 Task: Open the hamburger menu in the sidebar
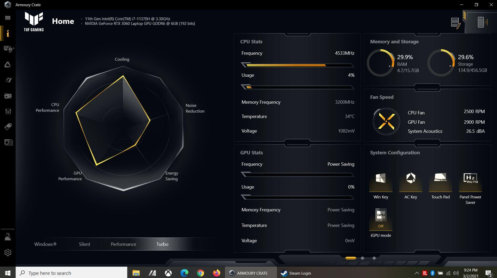coord(8,18)
